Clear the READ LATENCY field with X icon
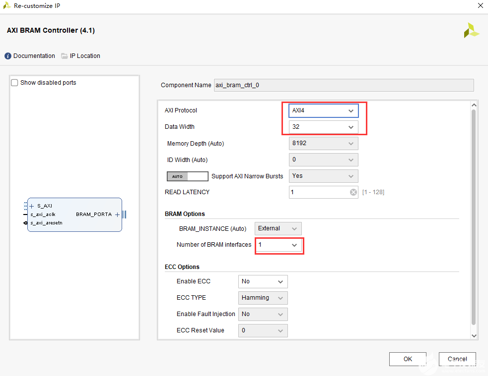 (353, 192)
